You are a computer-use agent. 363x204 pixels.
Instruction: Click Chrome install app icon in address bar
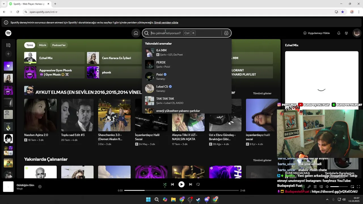click(336, 12)
